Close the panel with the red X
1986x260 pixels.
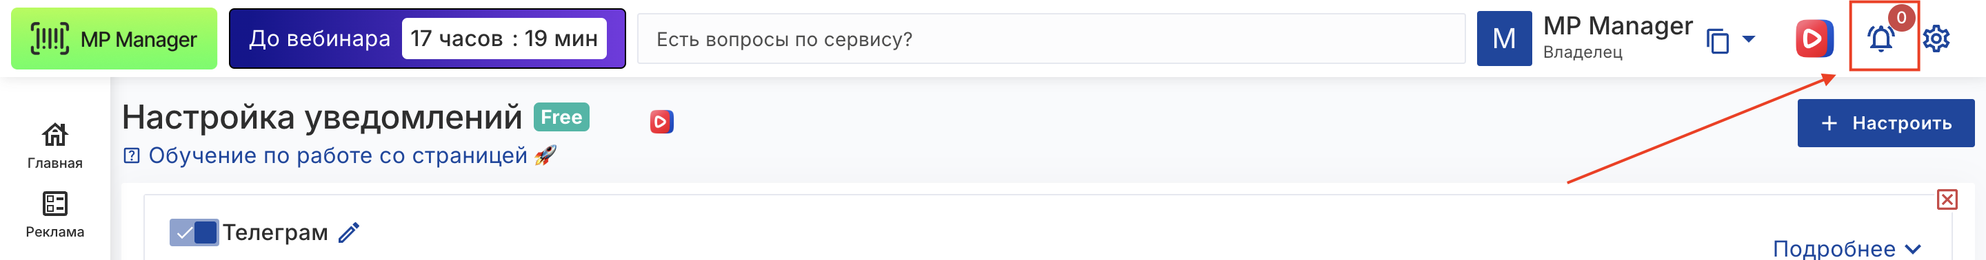1947,200
